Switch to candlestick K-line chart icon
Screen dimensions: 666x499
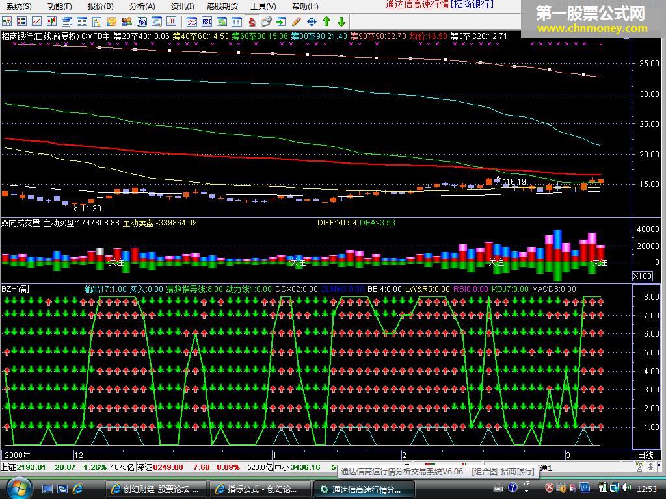[x=52, y=21]
